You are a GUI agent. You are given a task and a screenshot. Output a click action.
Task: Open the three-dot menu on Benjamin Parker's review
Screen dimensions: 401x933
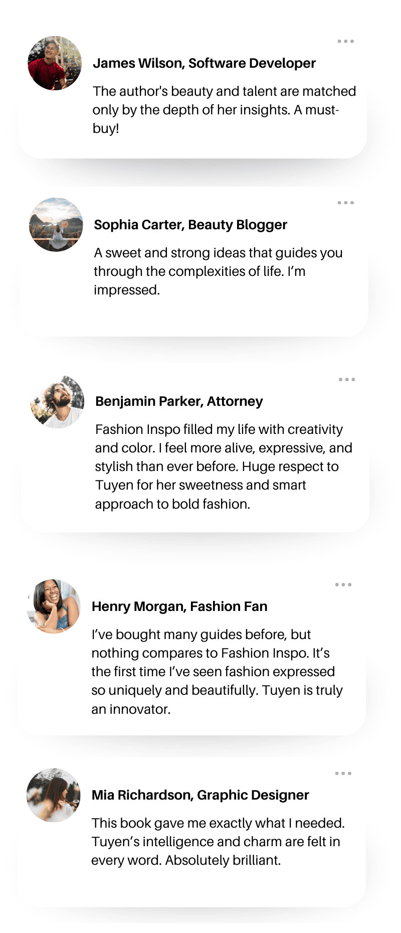[347, 379]
